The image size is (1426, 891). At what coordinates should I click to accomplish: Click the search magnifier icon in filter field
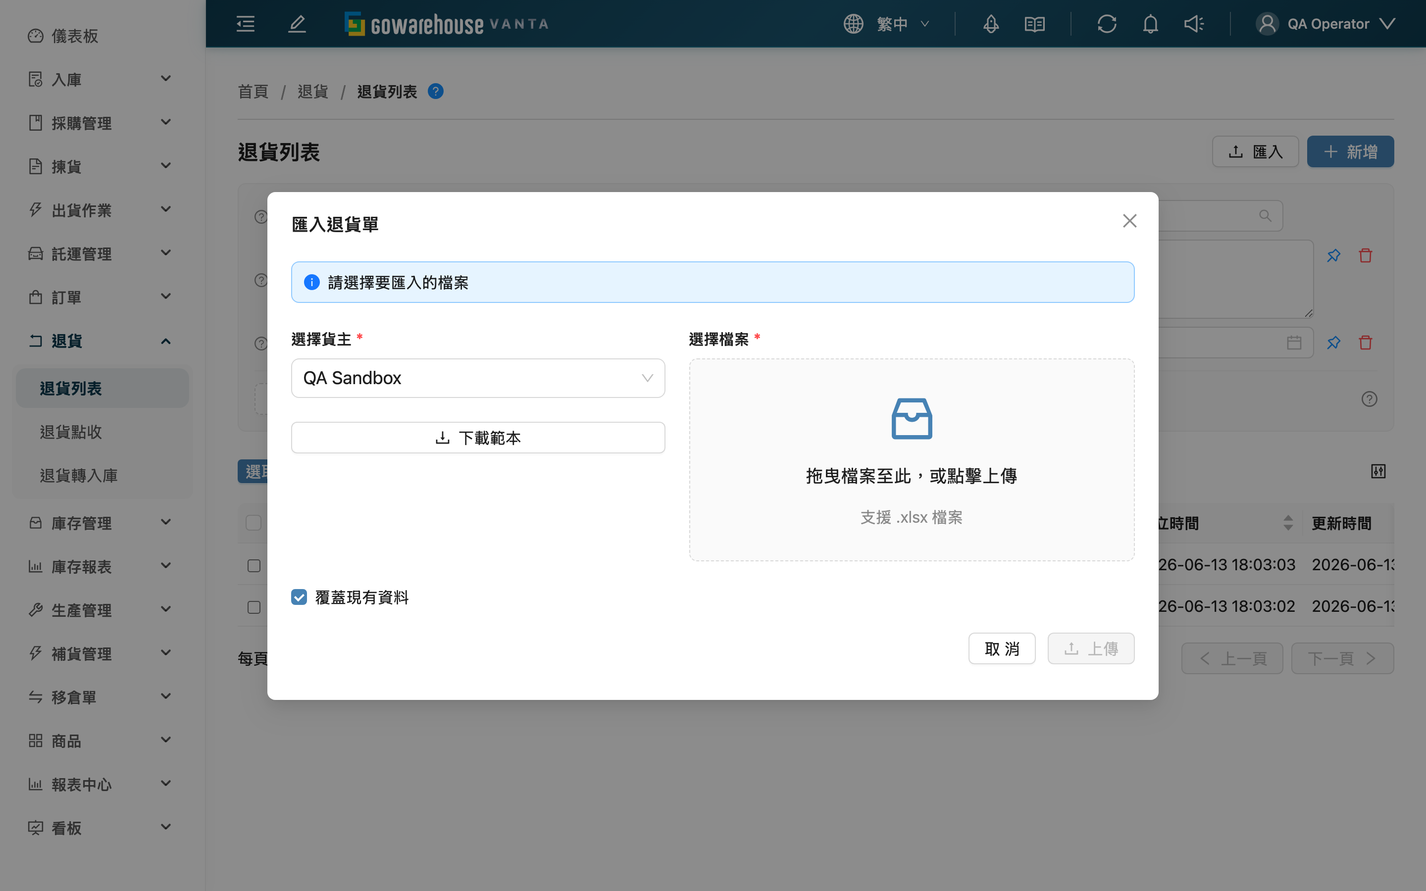[1265, 216]
